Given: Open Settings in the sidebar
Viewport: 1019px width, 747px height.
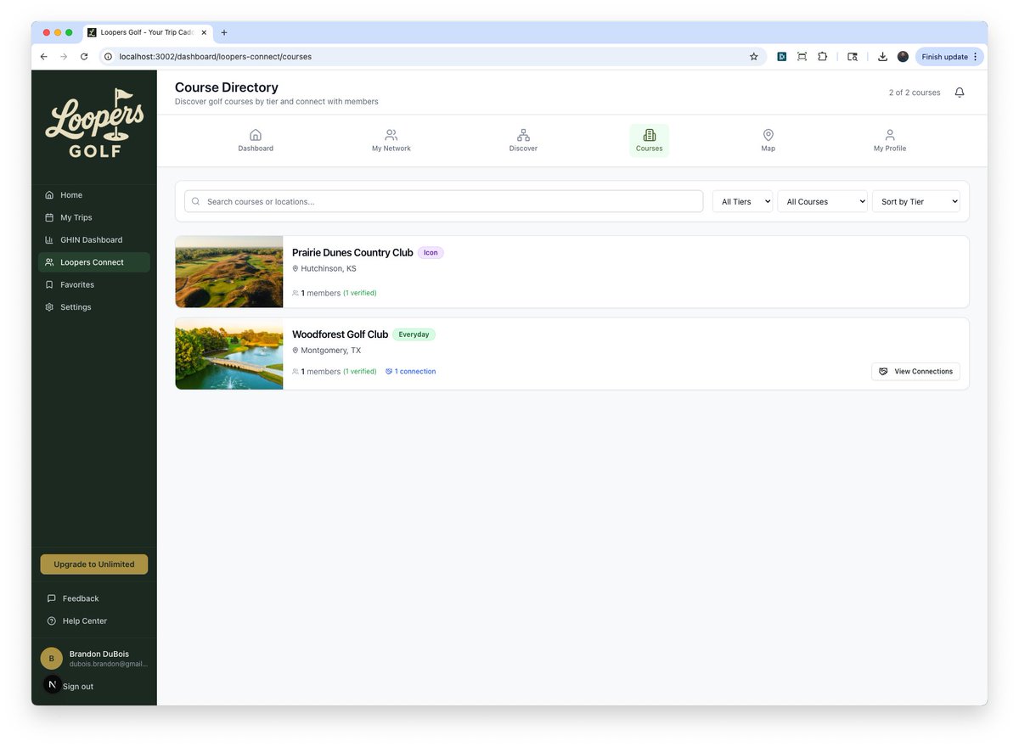Looking at the screenshot, I should click(x=94, y=307).
